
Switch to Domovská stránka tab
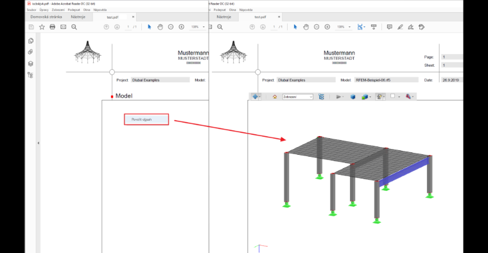coord(46,17)
